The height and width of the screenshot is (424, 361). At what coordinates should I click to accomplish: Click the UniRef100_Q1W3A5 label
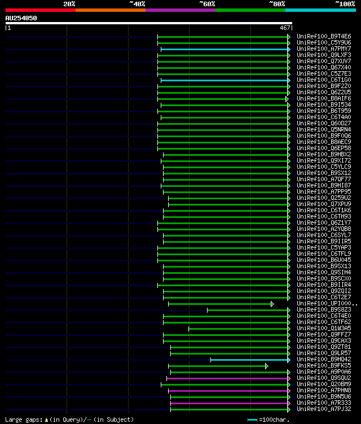click(x=324, y=329)
